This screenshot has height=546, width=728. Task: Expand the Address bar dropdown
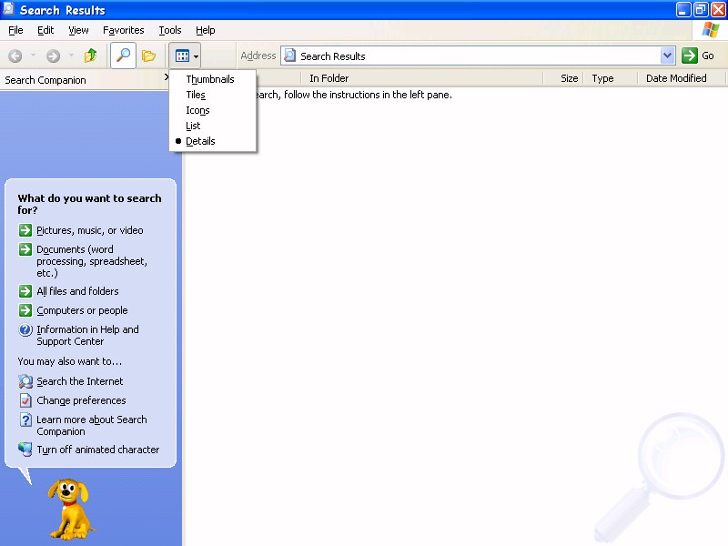tap(667, 56)
